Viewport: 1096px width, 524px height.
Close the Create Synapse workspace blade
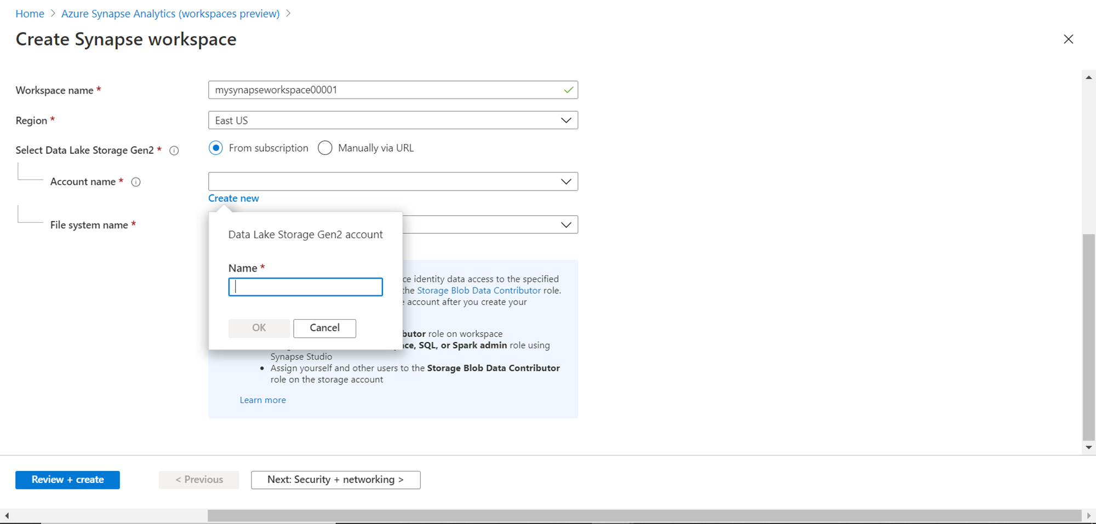click(x=1068, y=39)
